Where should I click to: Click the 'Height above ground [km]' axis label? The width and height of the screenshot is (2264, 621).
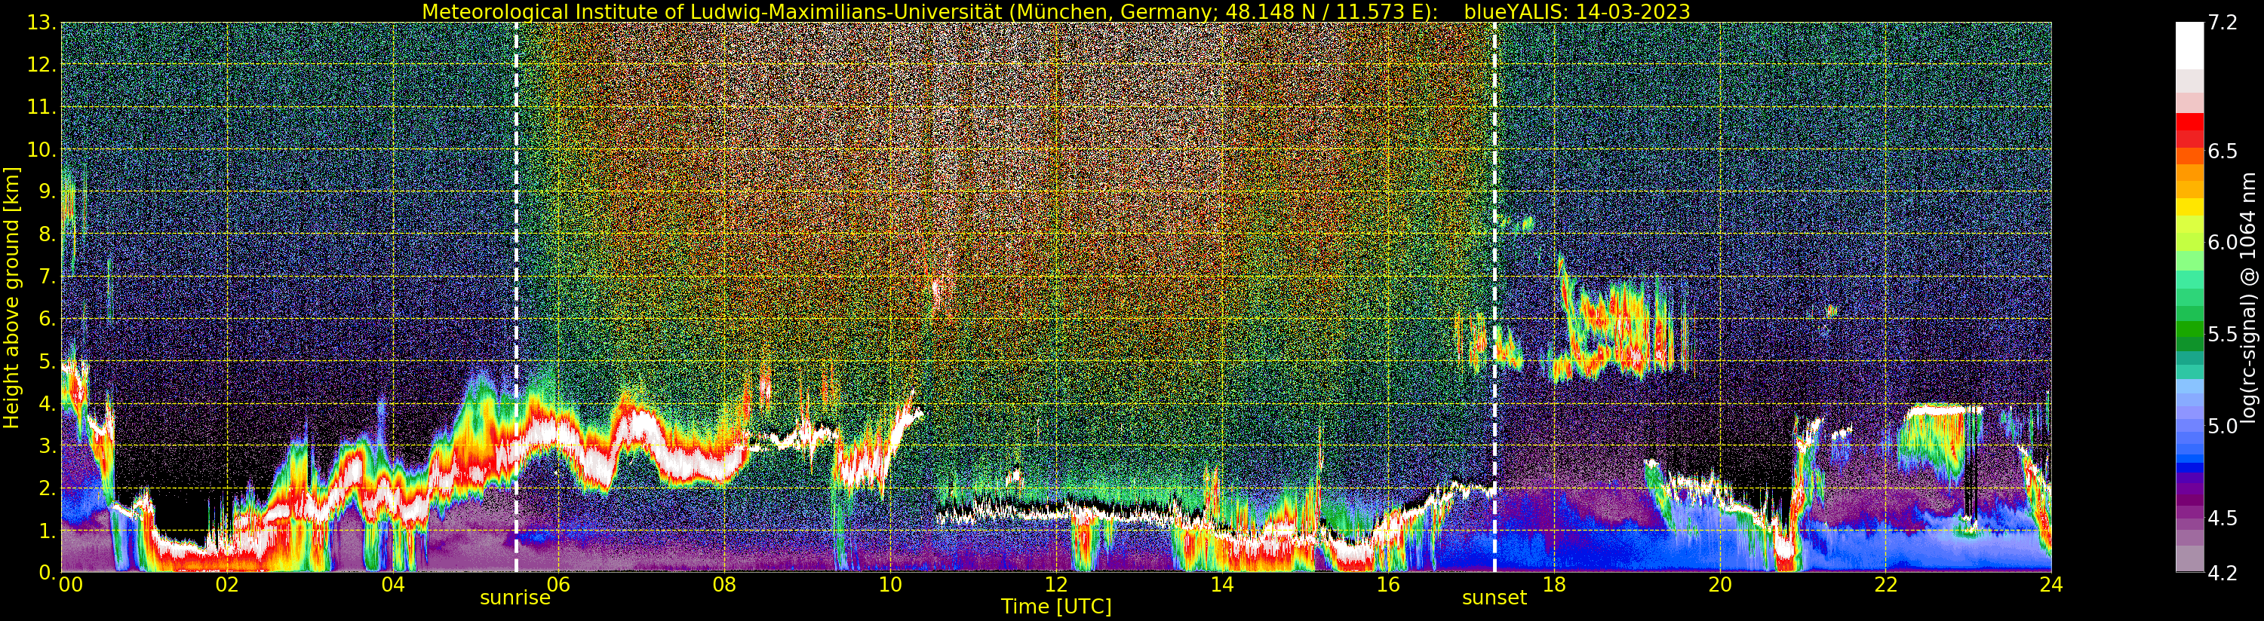click(x=11, y=297)
